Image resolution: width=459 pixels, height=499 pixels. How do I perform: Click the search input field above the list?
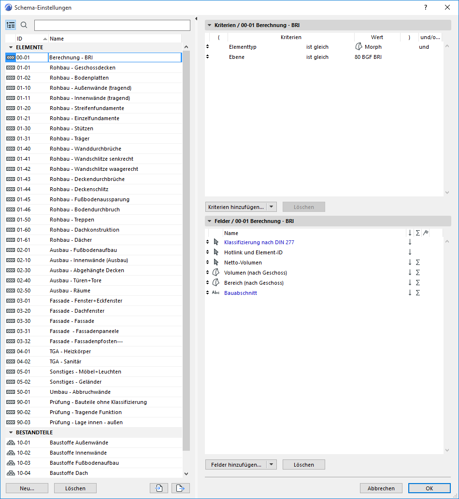[112, 25]
